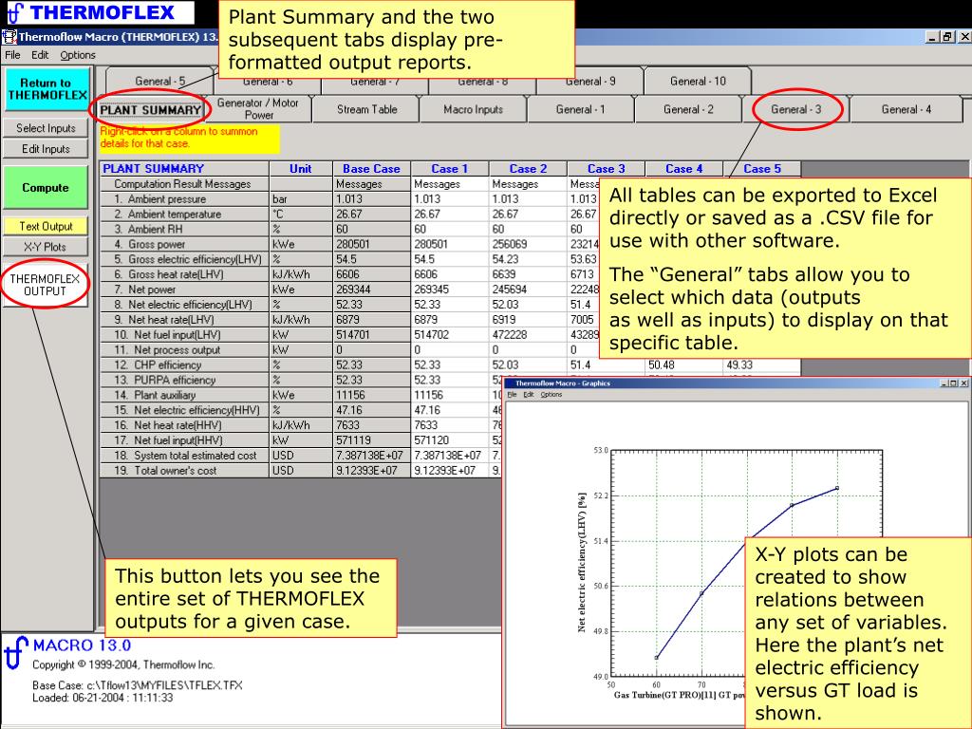This screenshot has width=972, height=729.
Task: Select PURPA efficiency row label
Action: click(184, 380)
